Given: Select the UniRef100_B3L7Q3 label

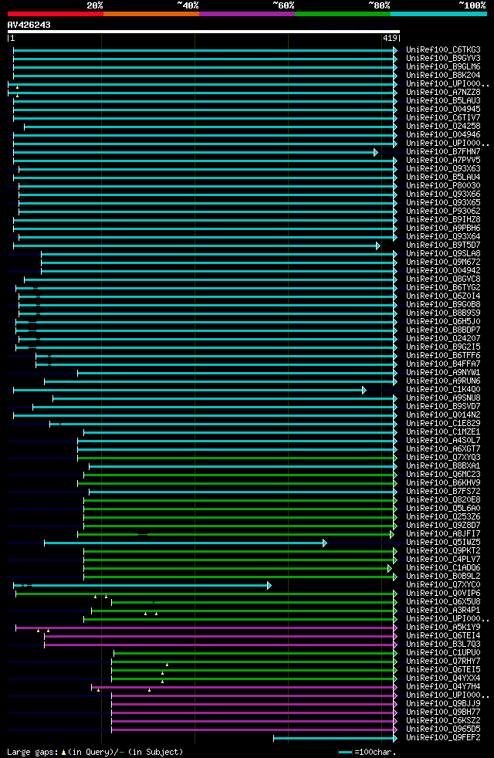Looking at the screenshot, I should tap(443, 645).
